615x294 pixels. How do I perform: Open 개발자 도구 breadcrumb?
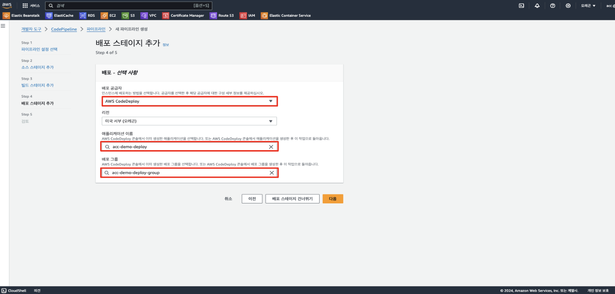coord(31,29)
